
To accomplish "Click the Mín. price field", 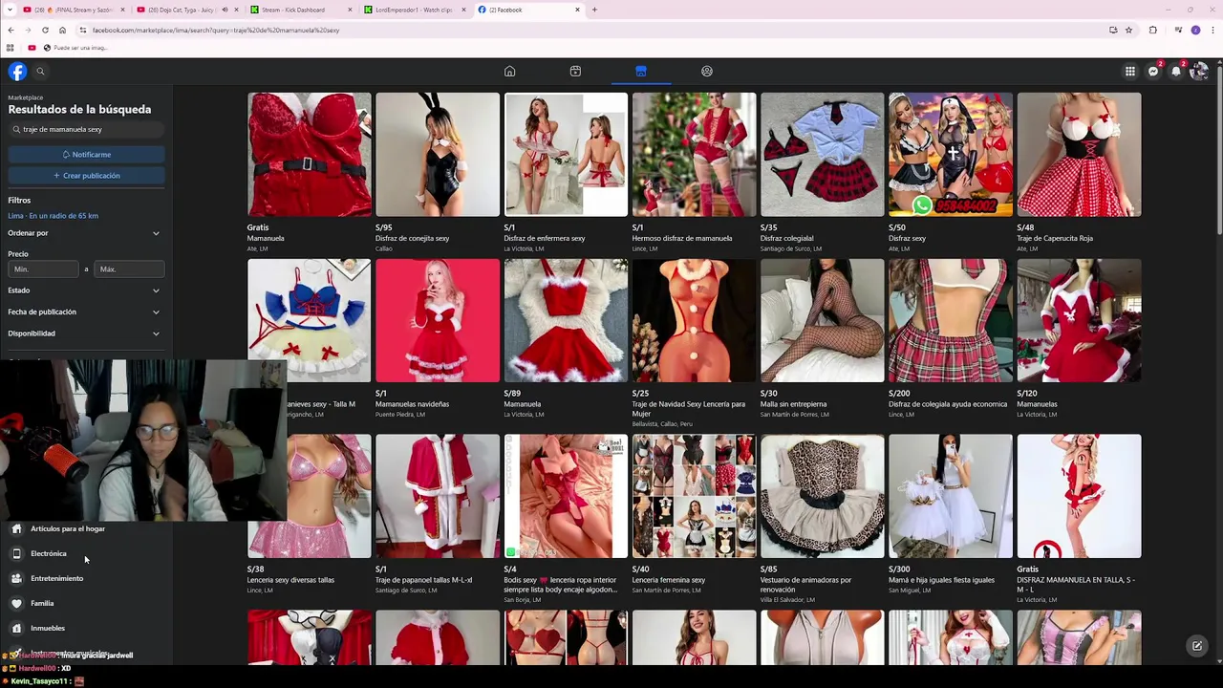I will tap(44, 269).
